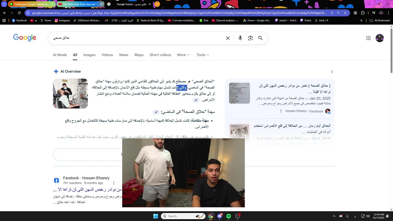This screenshot has width=393, height=221.
Task: Open the Kick bookmark
Action: 204,21
